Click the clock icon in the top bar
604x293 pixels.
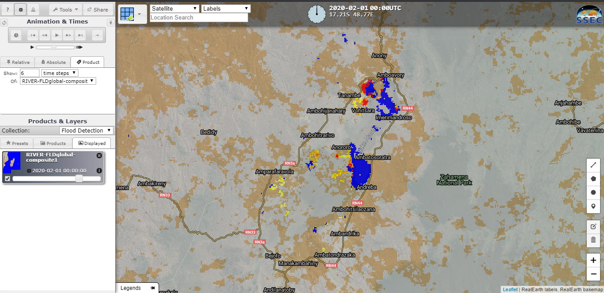coord(316,14)
